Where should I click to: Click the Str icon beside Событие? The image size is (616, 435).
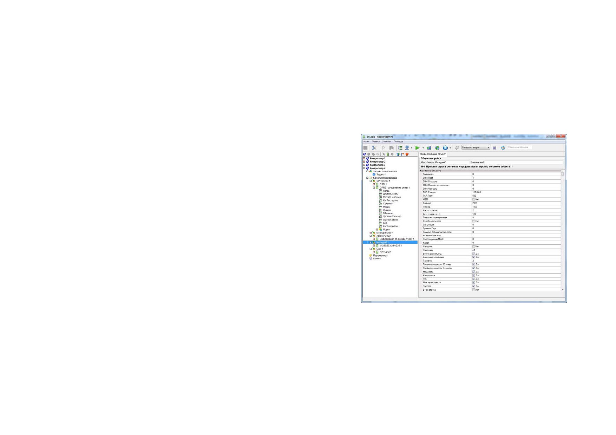[x=380, y=204]
